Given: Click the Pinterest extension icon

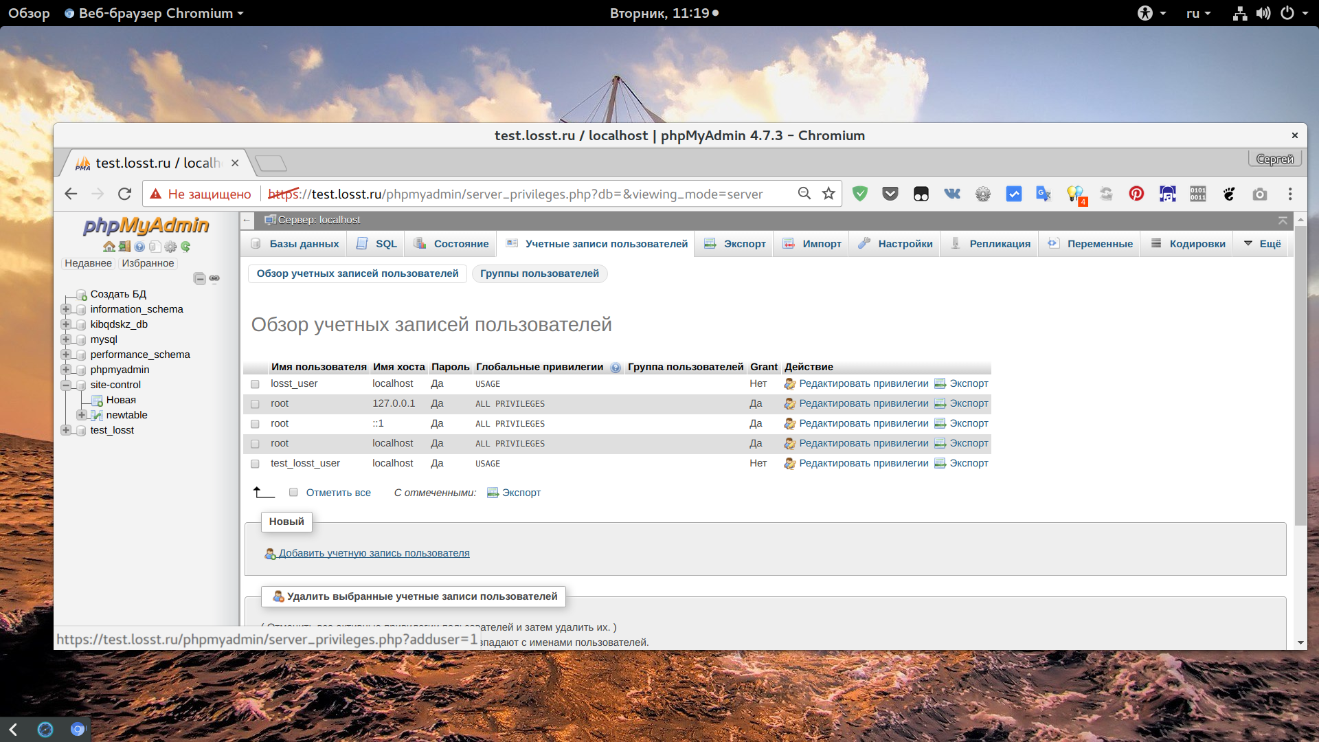Looking at the screenshot, I should click(x=1136, y=194).
